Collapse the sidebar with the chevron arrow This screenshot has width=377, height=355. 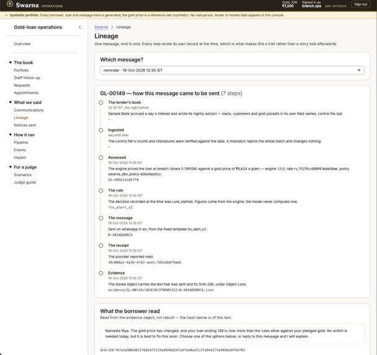[80, 27]
